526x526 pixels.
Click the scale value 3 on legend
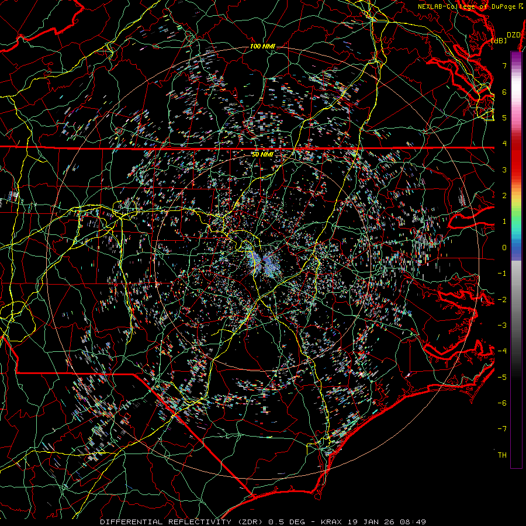[504, 169]
